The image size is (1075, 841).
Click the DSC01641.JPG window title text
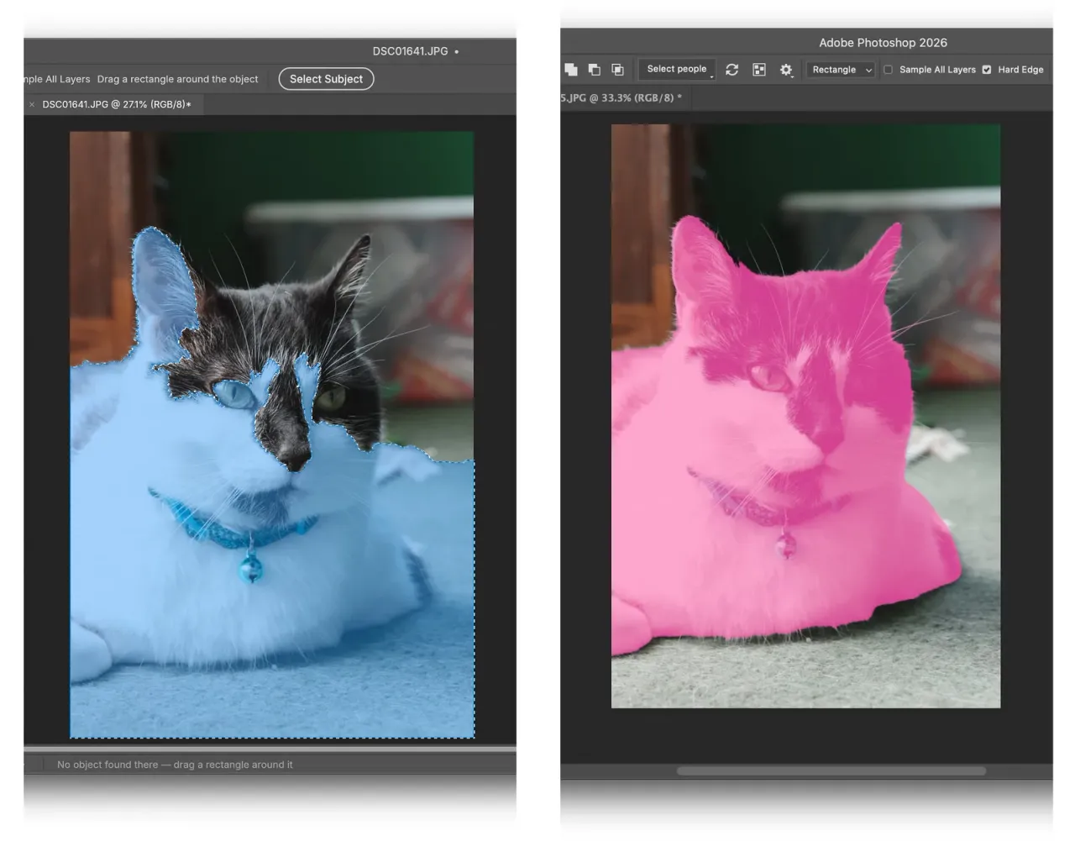[410, 51]
